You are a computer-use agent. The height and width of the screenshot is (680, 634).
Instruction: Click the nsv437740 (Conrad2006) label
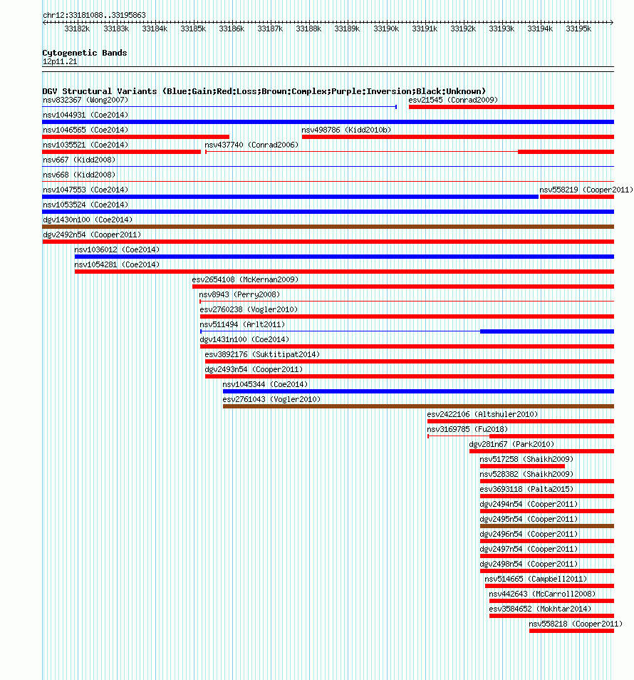point(251,145)
